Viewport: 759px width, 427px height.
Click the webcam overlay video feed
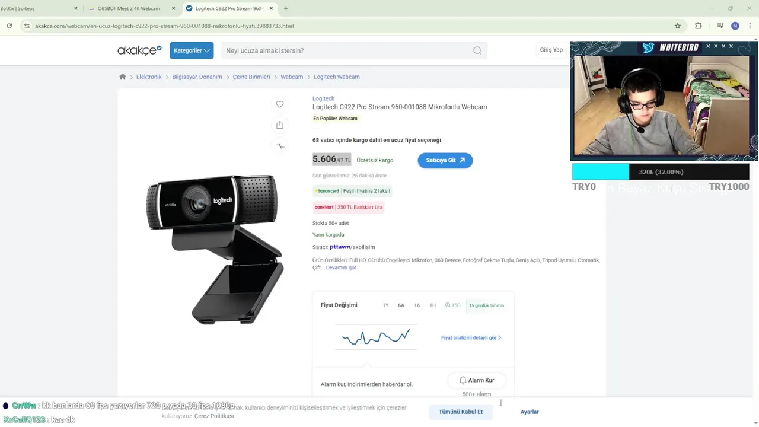(x=662, y=106)
